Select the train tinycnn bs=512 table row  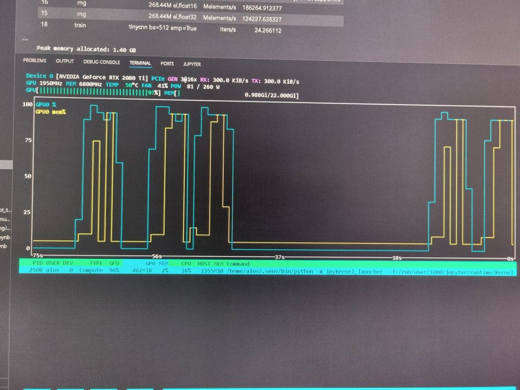(173, 26)
